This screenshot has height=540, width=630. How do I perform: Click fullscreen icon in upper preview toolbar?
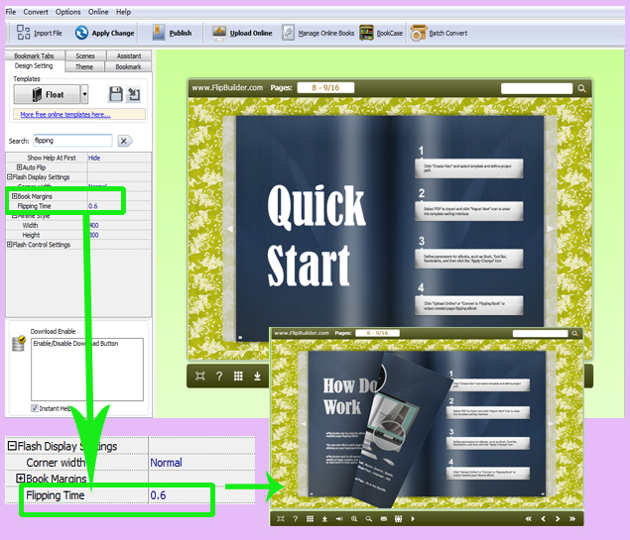pyautogui.click(x=200, y=376)
